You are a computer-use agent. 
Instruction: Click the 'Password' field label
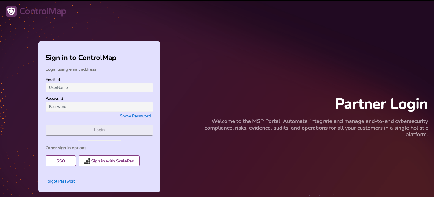point(54,98)
